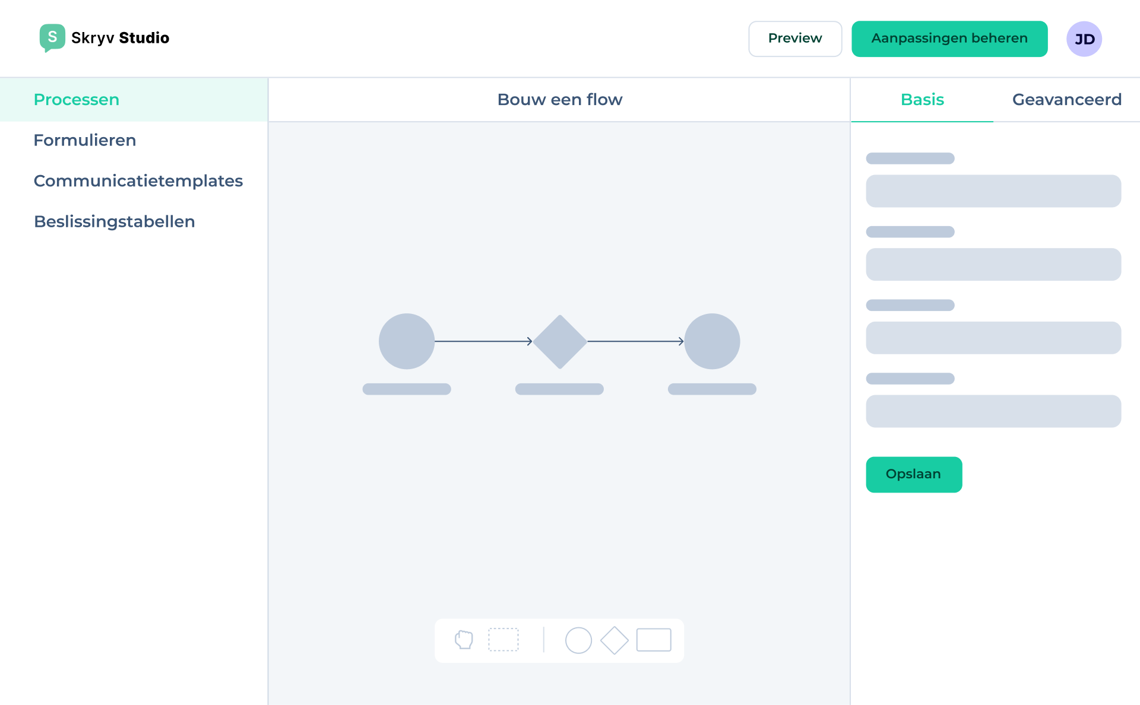Switch to the Geavanceerd tab
This screenshot has width=1140, height=705.
click(x=1066, y=100)
